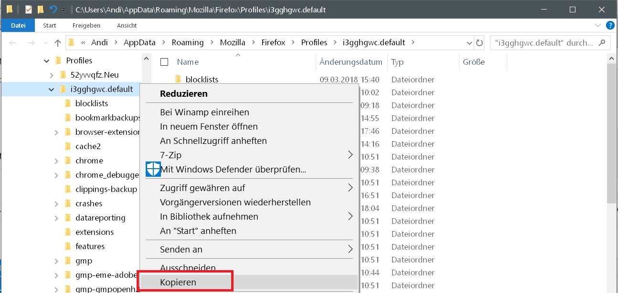Click the Properties quick access icon
618x293 pixels.
click(29, 10)
